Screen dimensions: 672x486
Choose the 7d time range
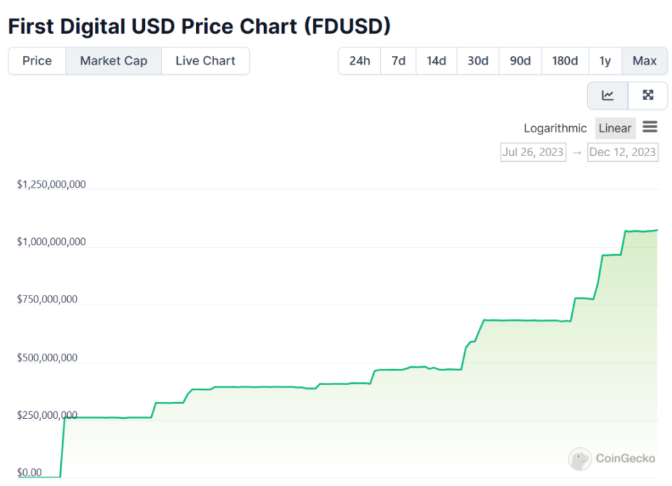tap(398, 61)
